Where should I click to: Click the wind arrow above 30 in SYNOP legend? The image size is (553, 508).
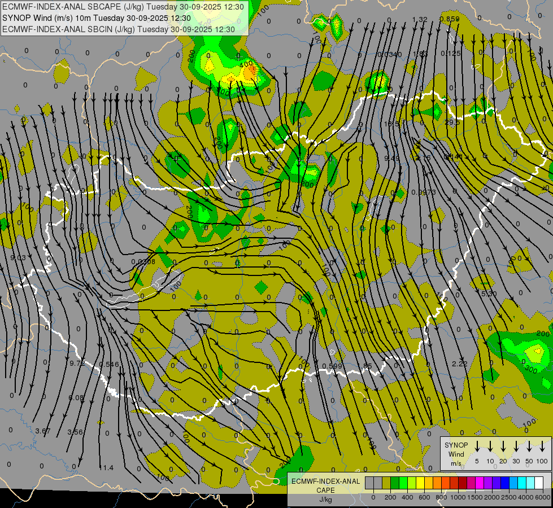(516, 446)
